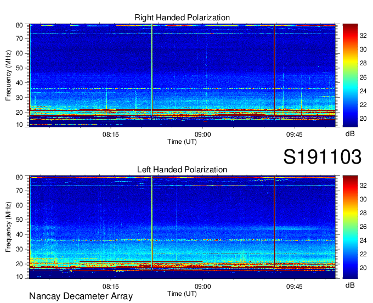Click the dB unit label under upper color bar

pos(350,134)
